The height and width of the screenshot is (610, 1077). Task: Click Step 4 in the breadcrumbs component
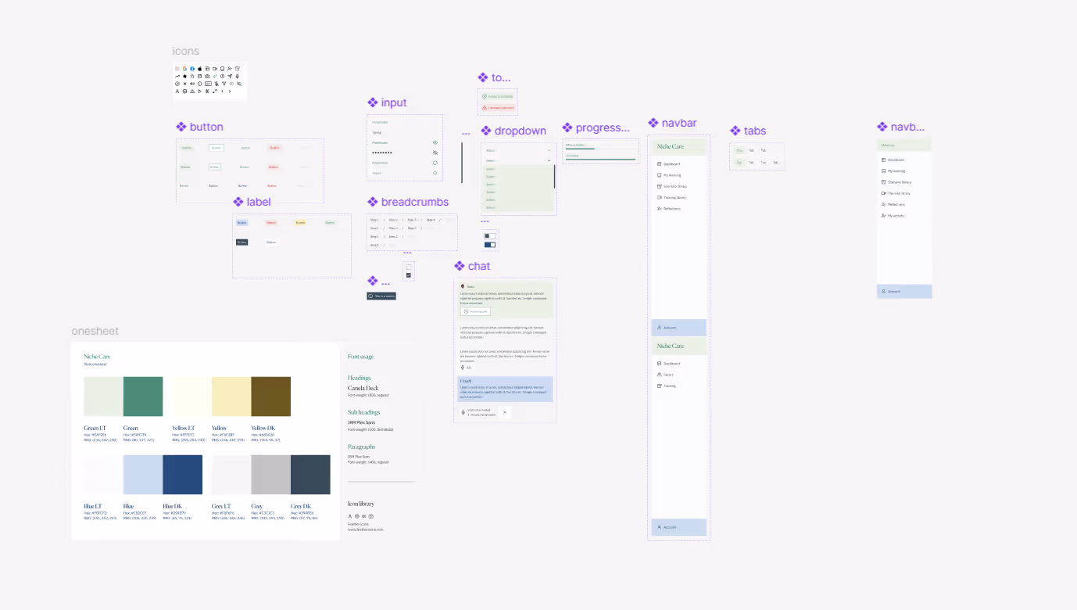click(x=431, y=220)
